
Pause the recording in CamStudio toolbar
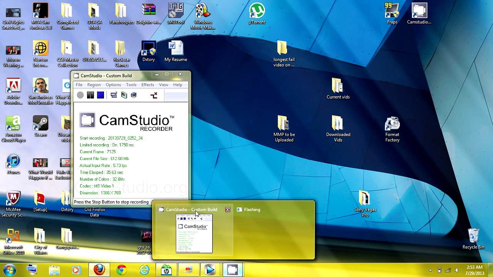90,95
